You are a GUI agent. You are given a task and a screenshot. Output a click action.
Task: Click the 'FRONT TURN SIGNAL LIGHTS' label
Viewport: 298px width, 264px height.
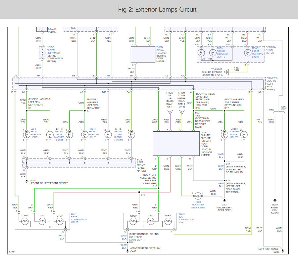(119, 136)
